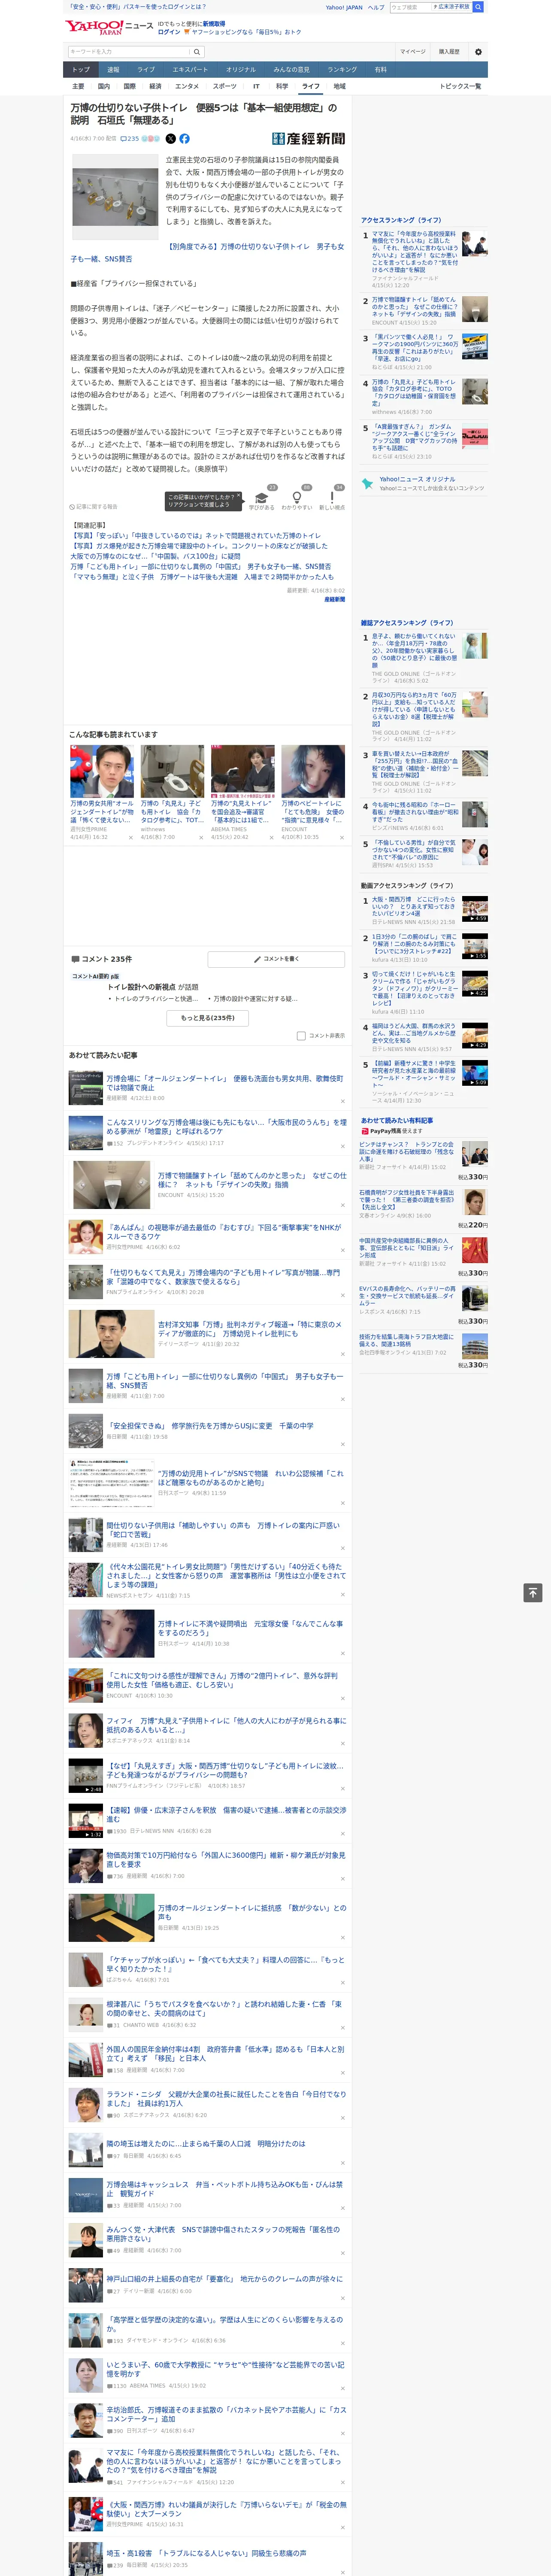Open article 【速報】俳優・広末涼子さんを釈放
This screenshot has width=551, height=2576.
pyautogui.click(x=226, y=1814)
